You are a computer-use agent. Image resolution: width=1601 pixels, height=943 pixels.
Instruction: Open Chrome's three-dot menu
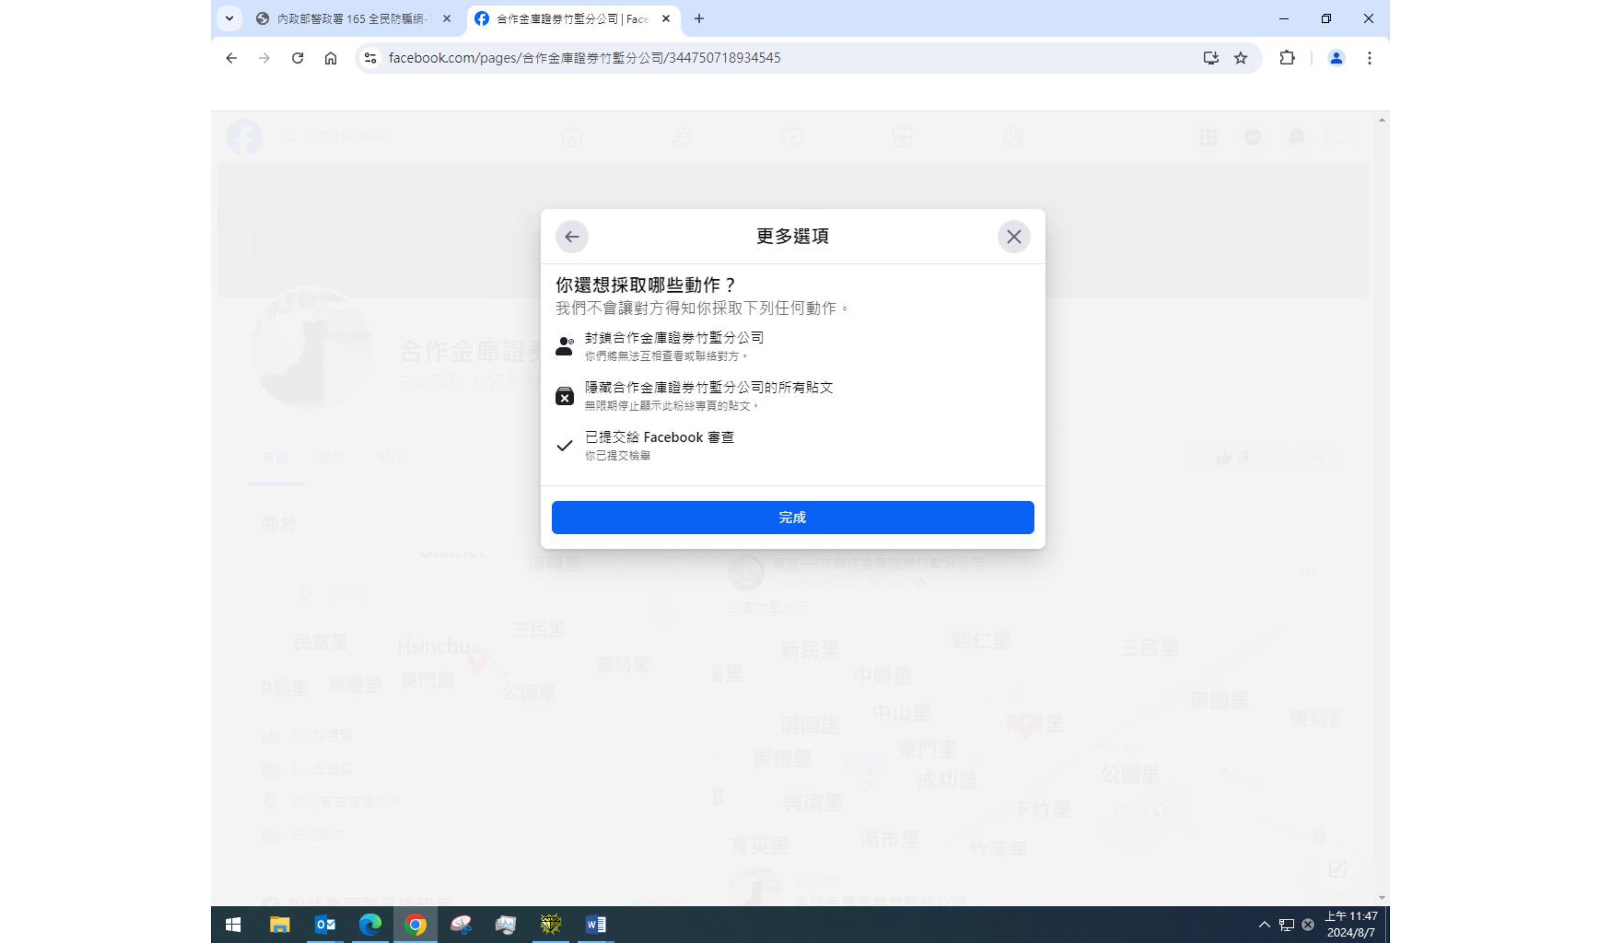tap(1369, 58)
